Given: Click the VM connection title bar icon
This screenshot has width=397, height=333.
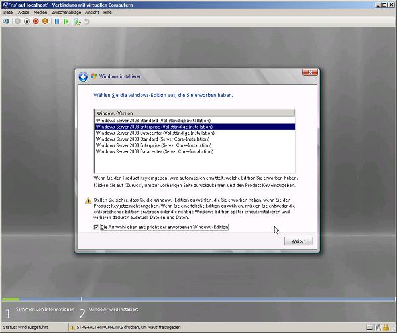Looking at the screenshot, I should (x=5, y=5).
